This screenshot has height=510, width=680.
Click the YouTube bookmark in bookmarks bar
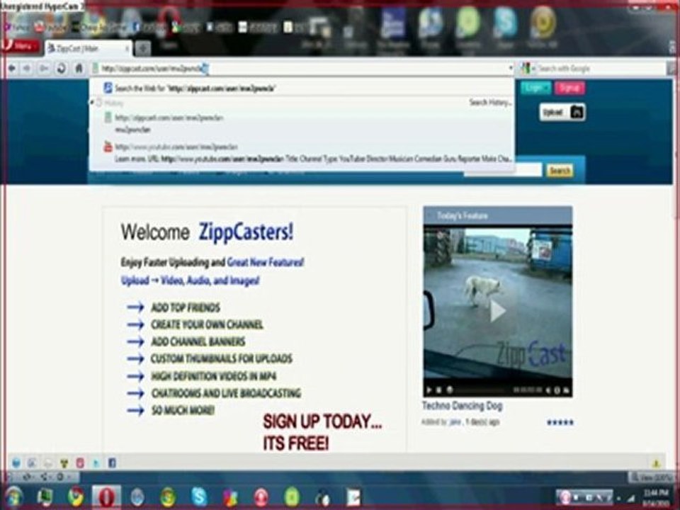tap(51, 28)
